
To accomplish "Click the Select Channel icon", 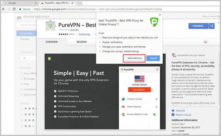I will tap(123, 107).
